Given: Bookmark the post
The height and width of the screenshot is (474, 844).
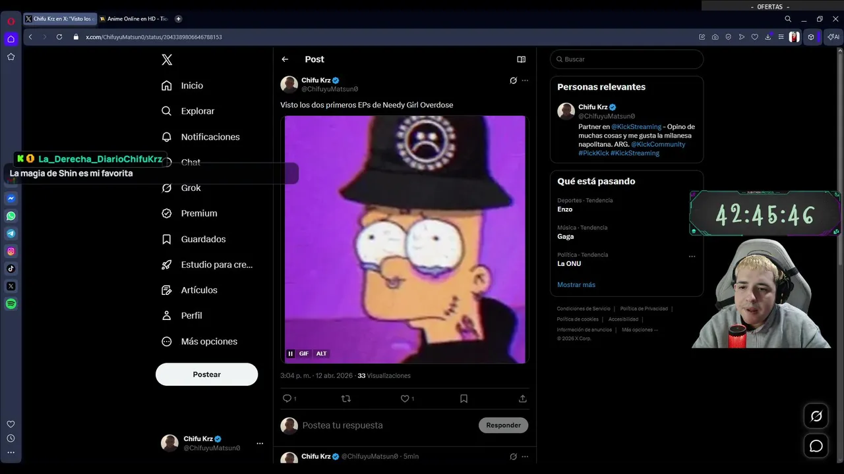Looking at the screenshot, I should click(464, 398).
